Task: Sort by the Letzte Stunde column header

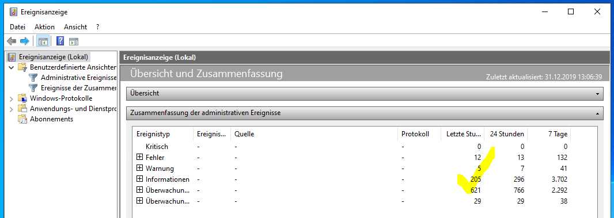Action: 463,134
